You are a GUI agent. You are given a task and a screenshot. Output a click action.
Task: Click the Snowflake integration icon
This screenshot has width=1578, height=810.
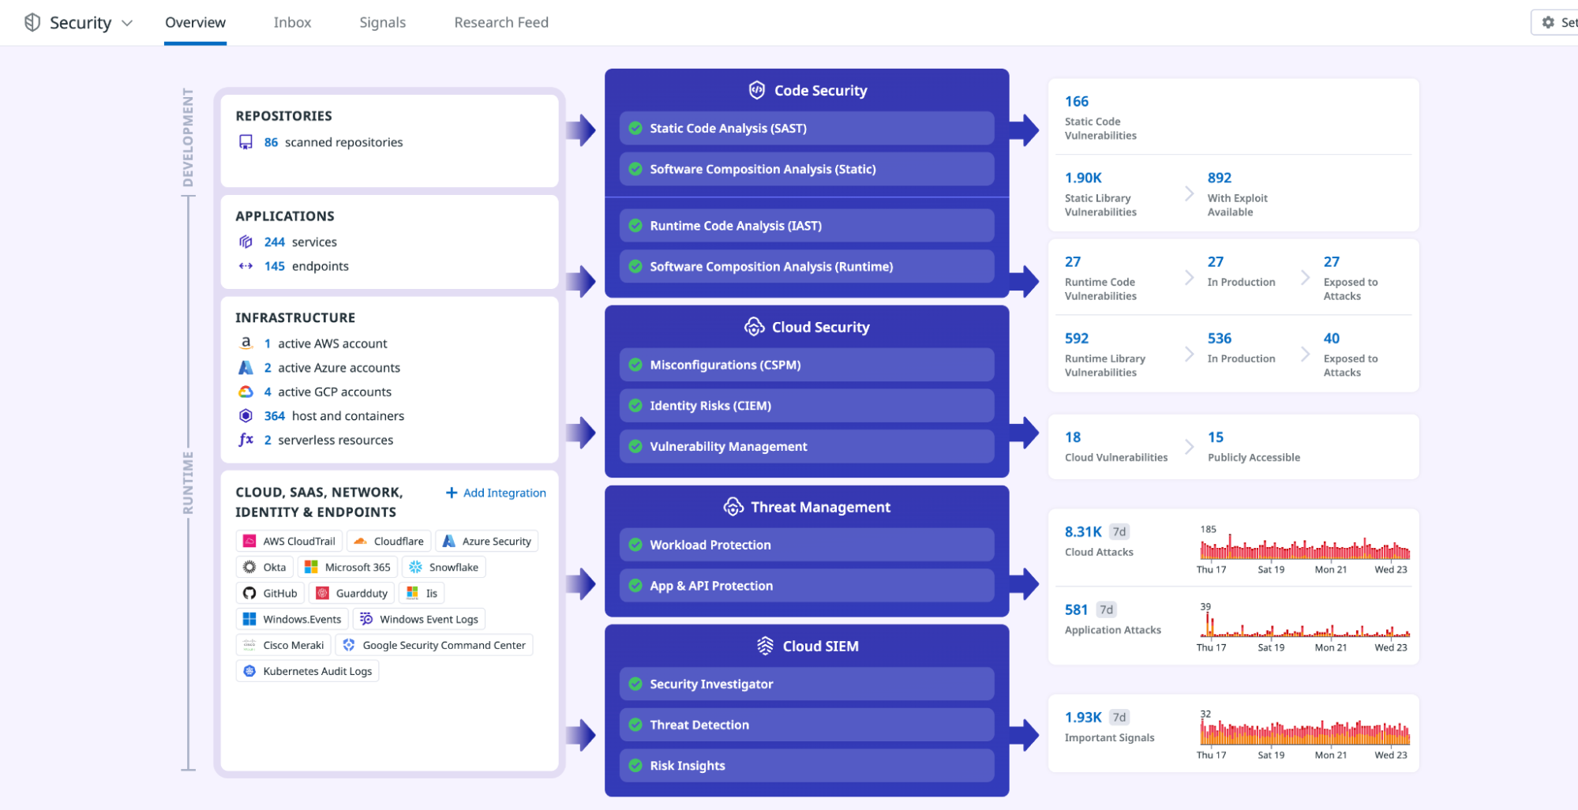coord(414,567)
